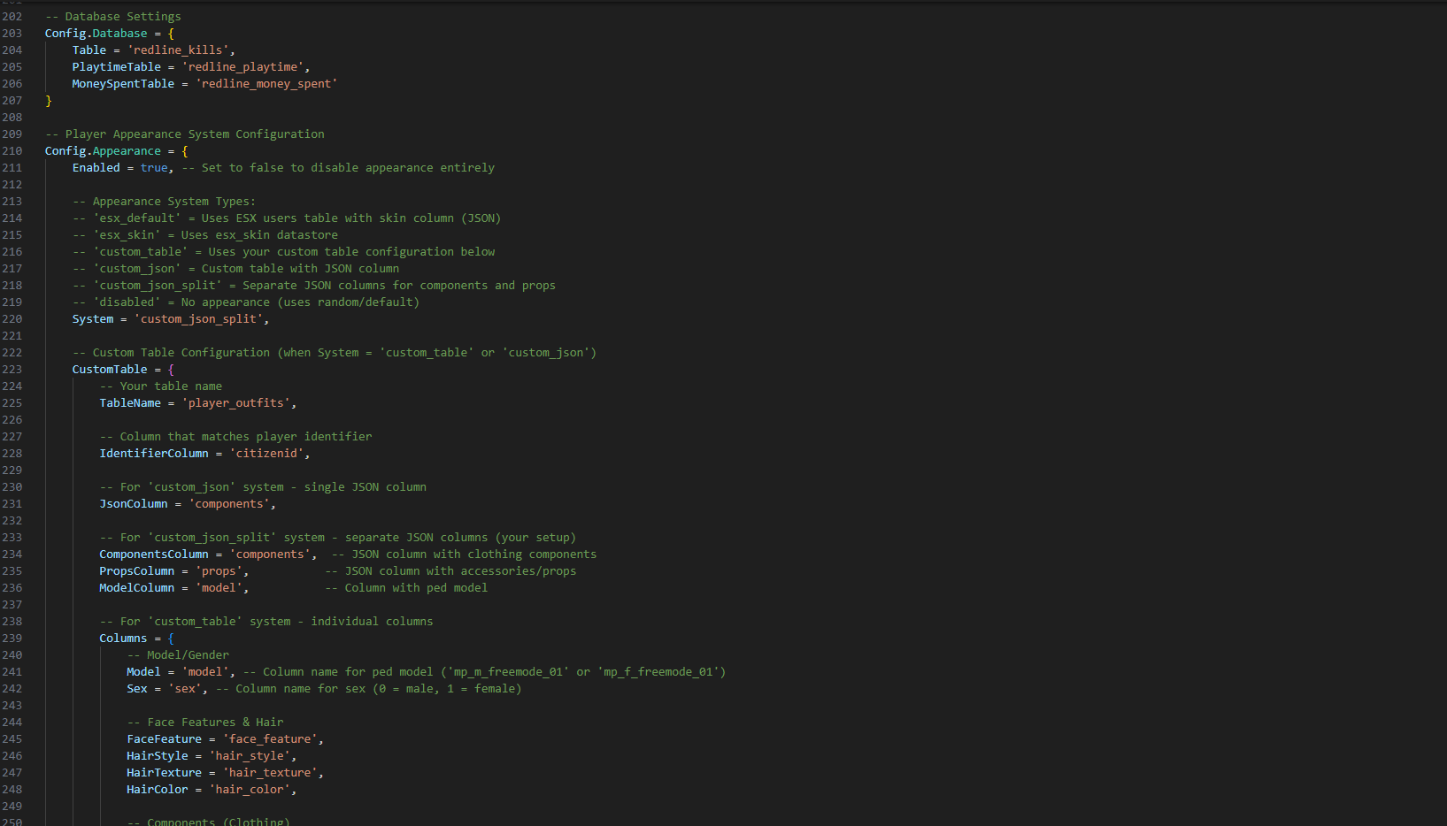This screenshot has height=826, width=1447.
Task: Click the Database Settings comment
Action: pos(113,17)
